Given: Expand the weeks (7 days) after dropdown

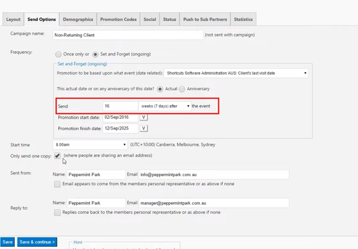Looking at the screenshot, I should pos(164,106).
